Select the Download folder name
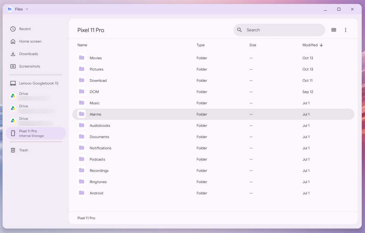 [98, 80]
